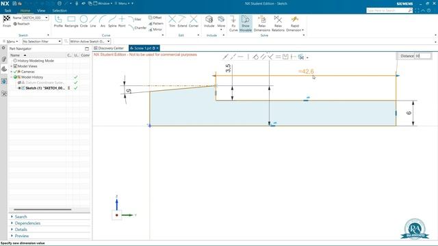Expand the Model Views tree node

pyautogui.click(x=12, y=66)
